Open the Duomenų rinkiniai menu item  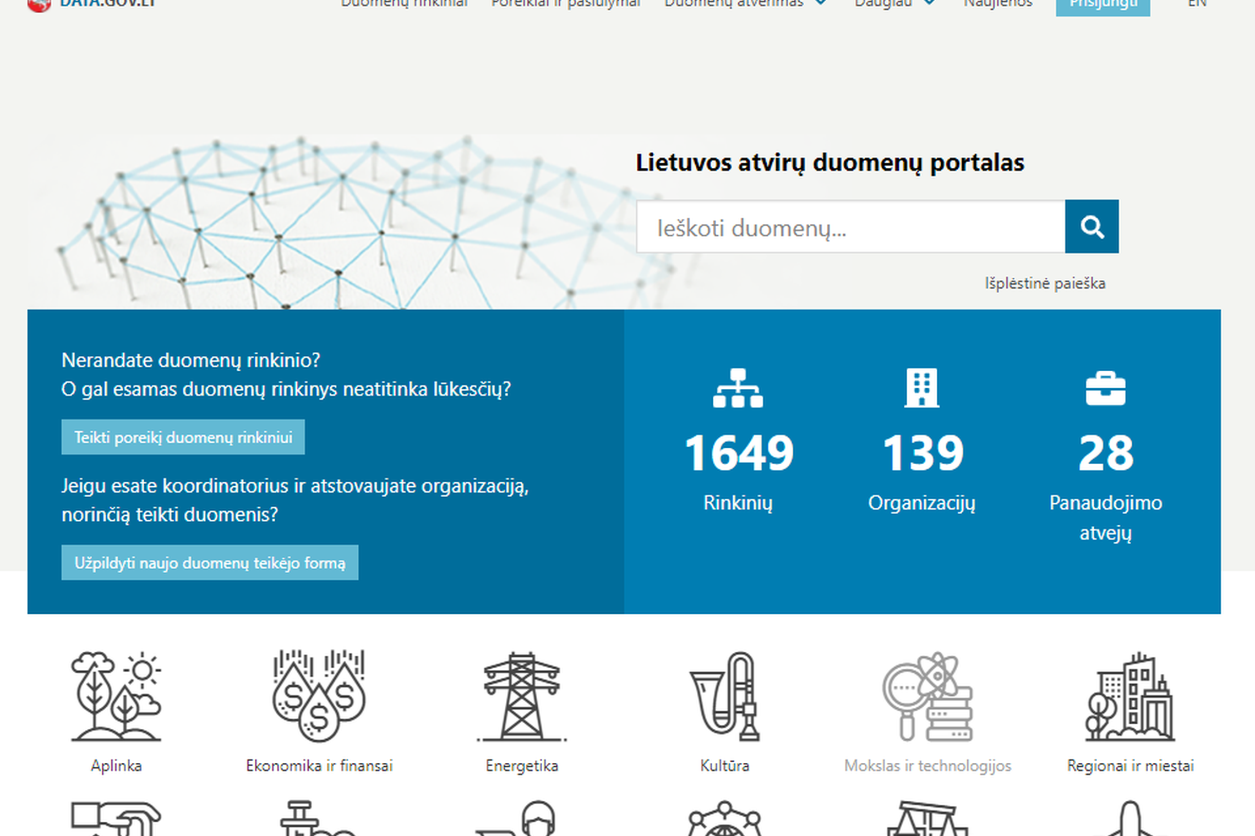[x=404, y=3]
